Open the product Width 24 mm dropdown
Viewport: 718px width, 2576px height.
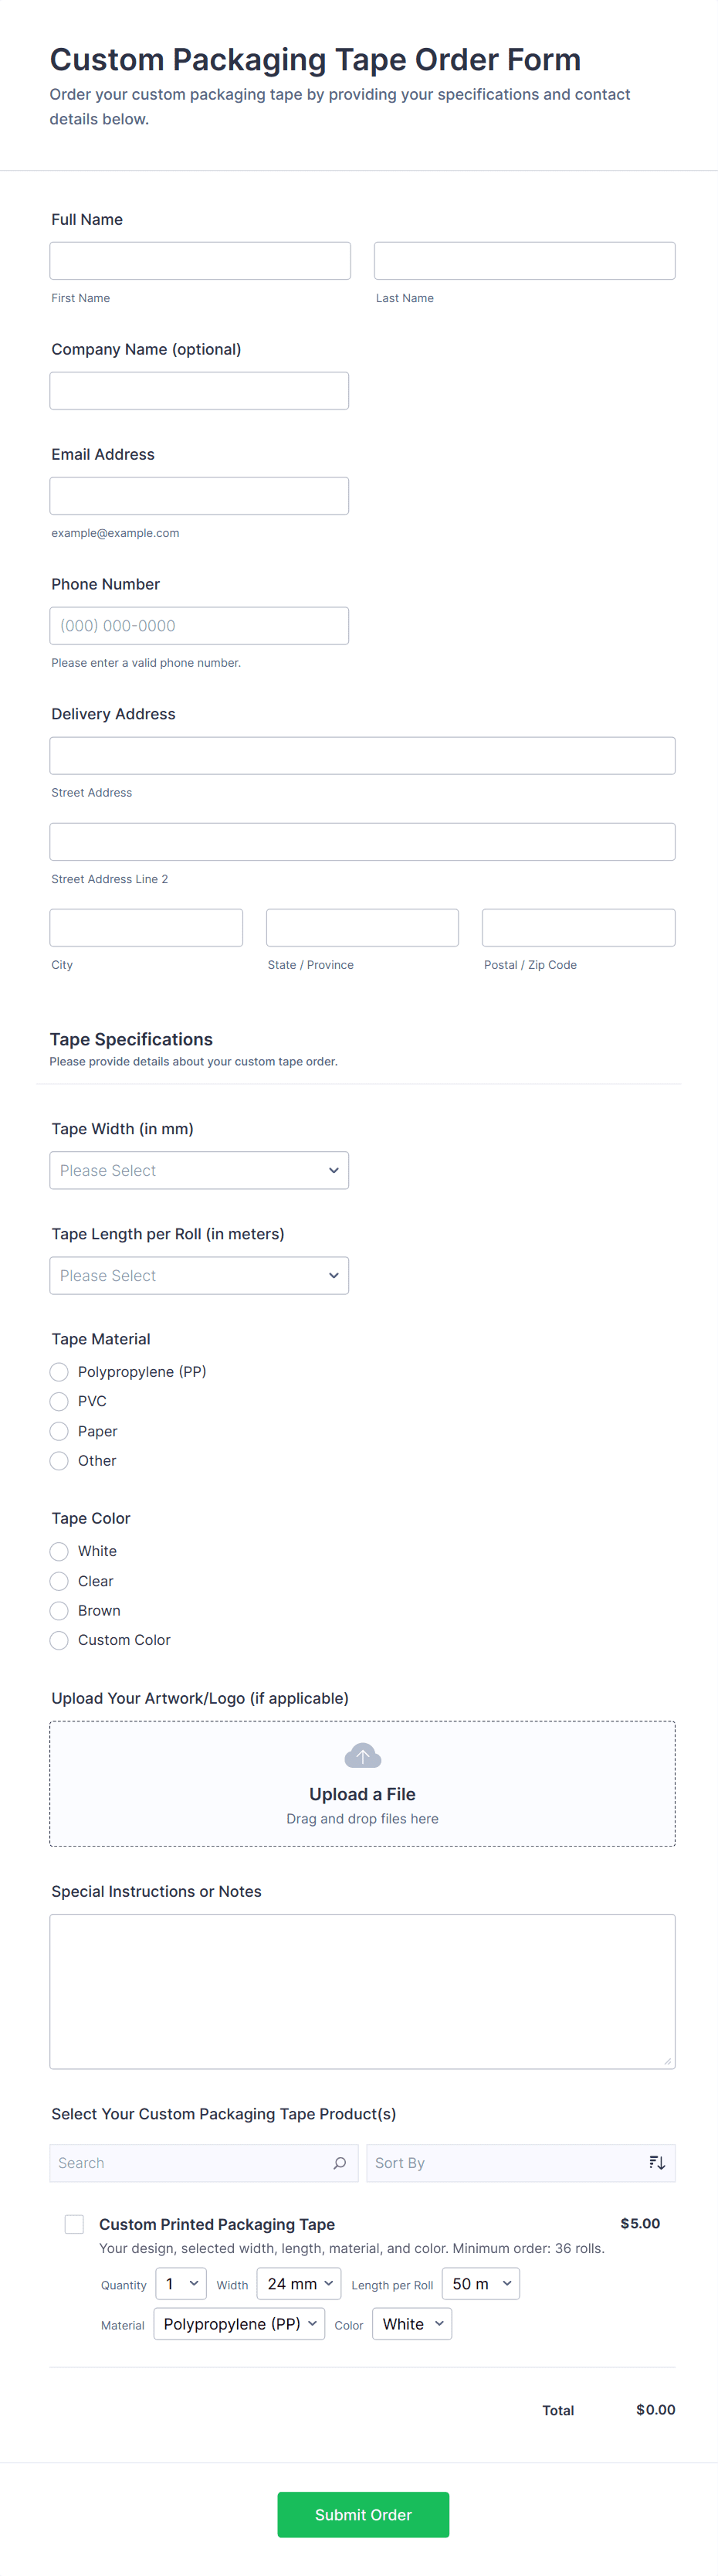coord(299,2284)
